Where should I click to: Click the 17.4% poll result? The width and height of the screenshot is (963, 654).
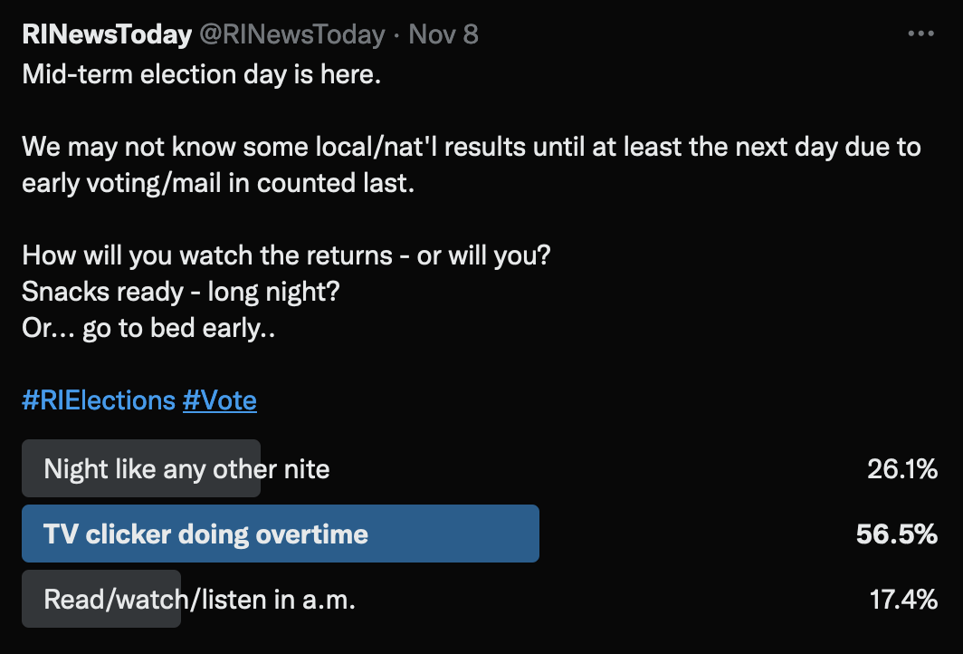902,599
